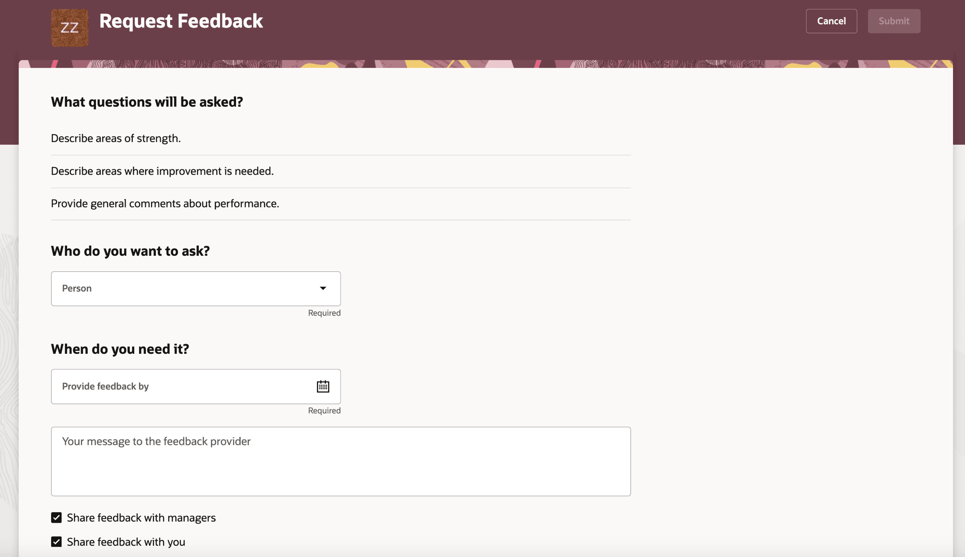Click Provide general comments about performance
The width and height of the screenshot is (965, 557).
(165, 203)
